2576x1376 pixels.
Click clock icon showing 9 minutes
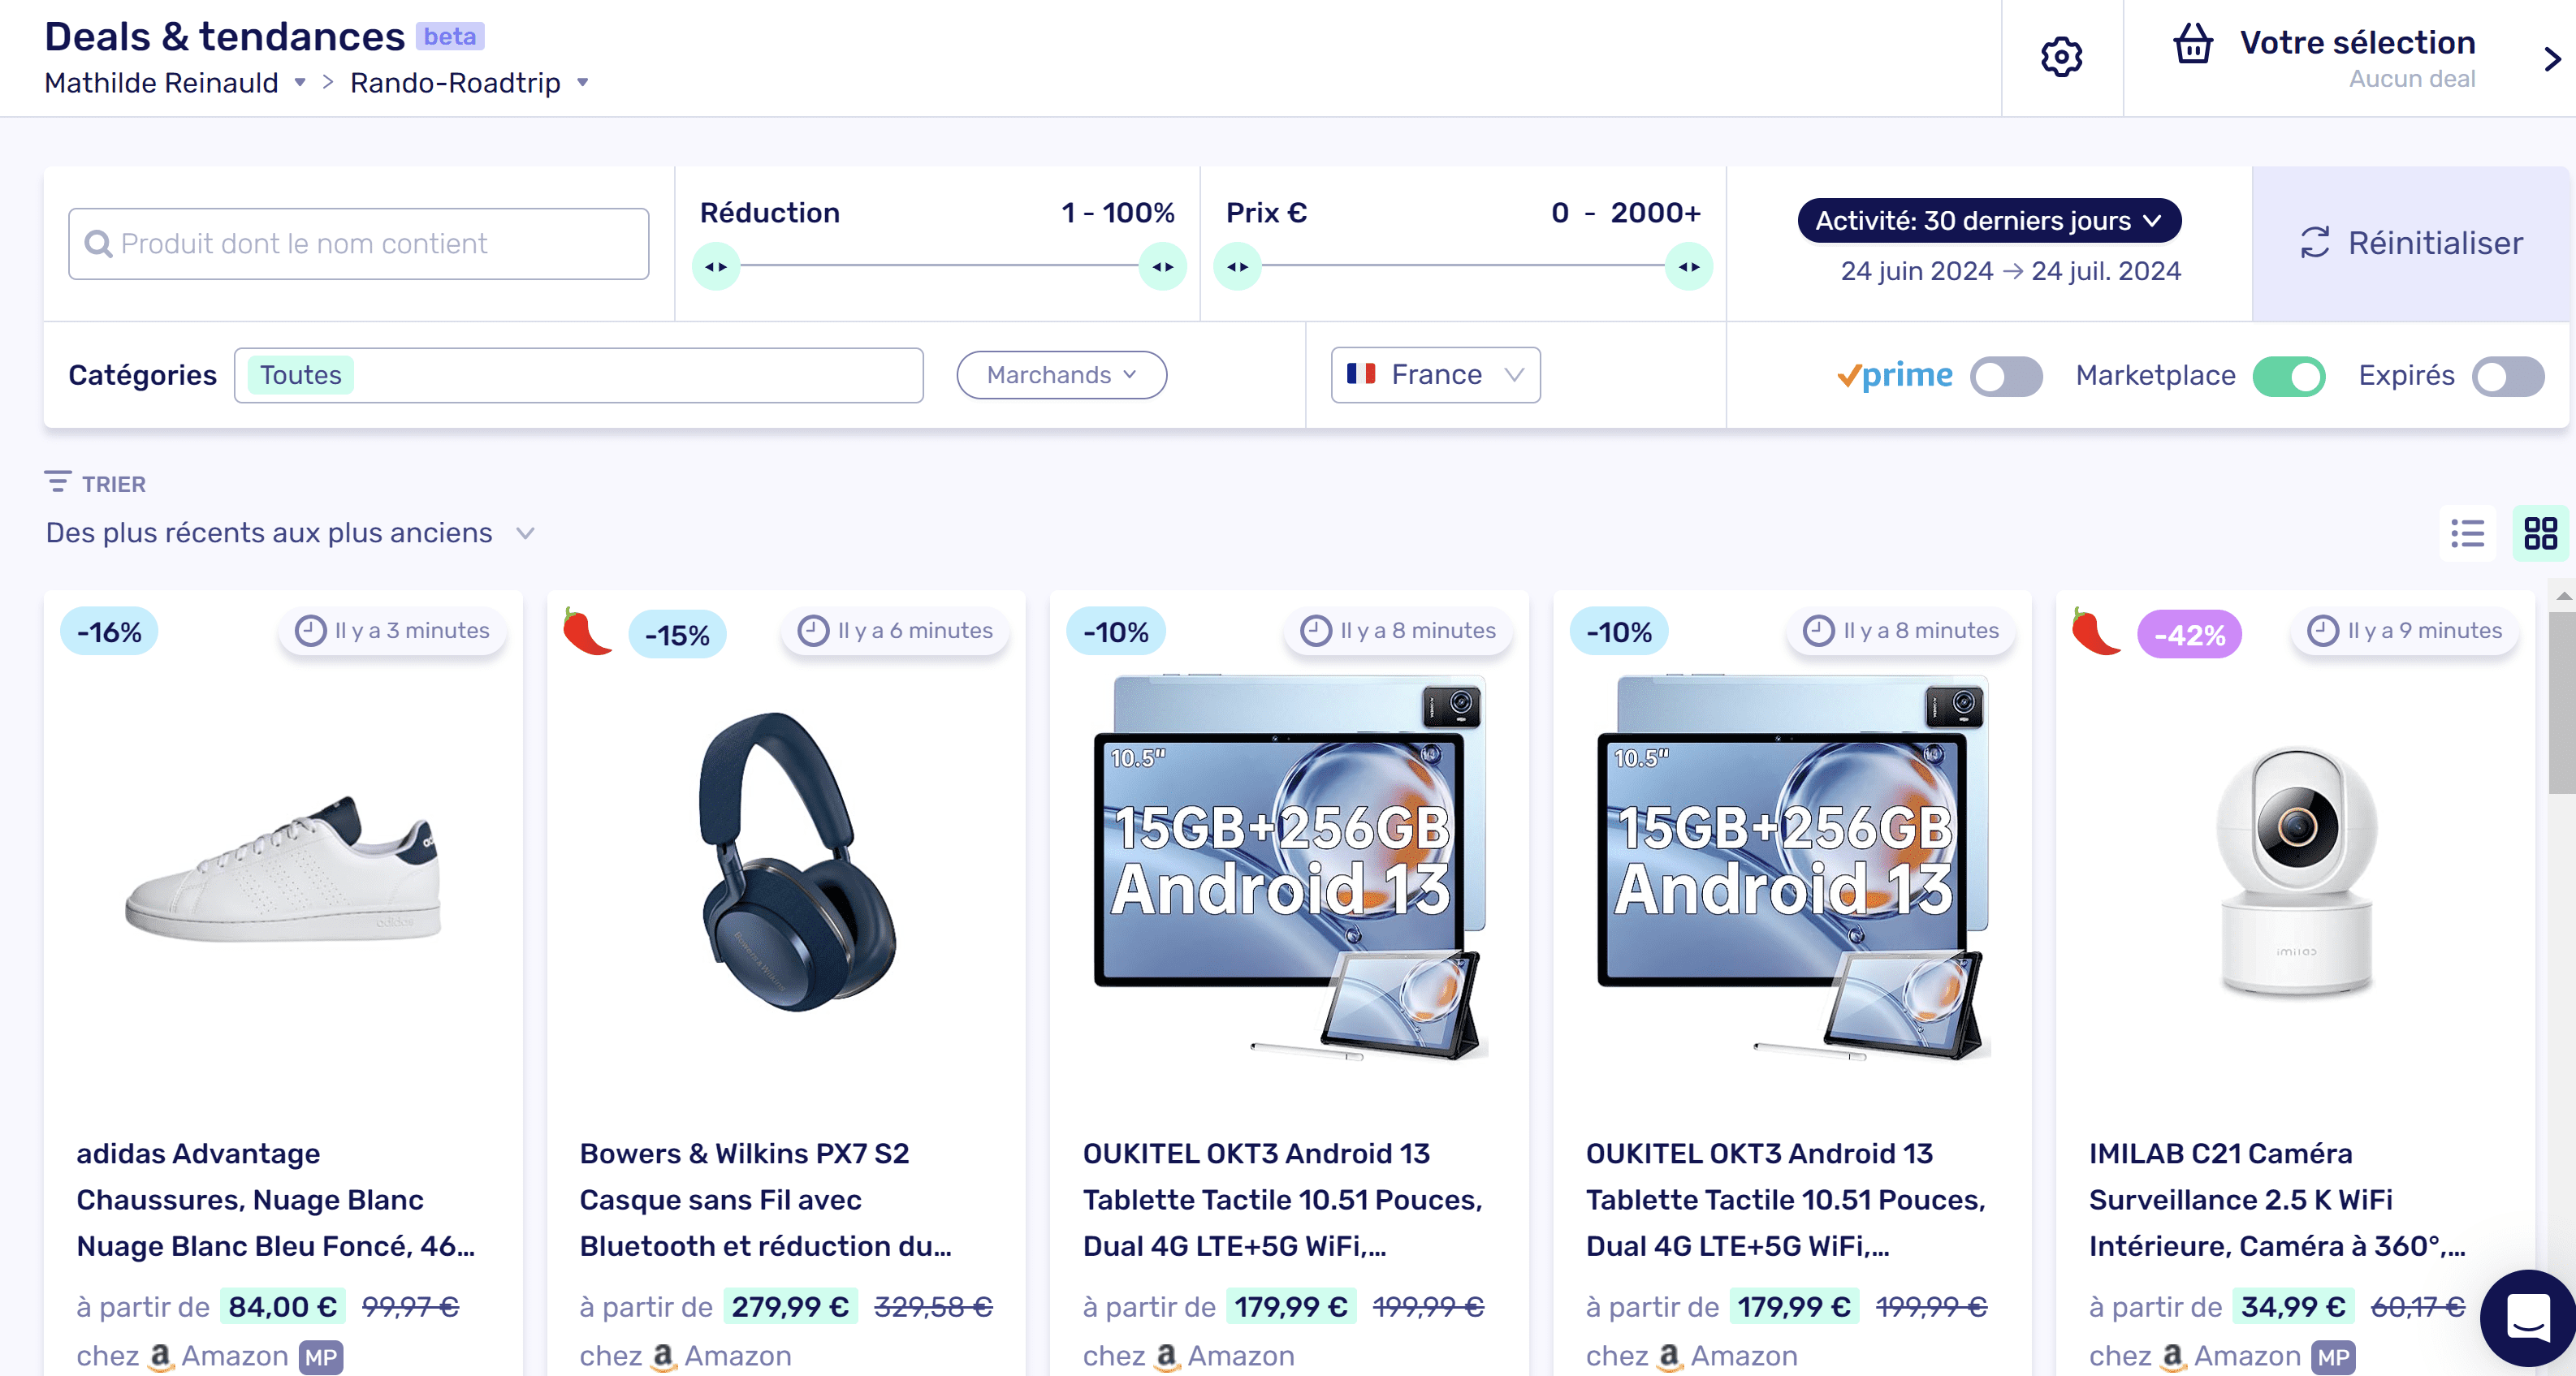[2322, 631]
